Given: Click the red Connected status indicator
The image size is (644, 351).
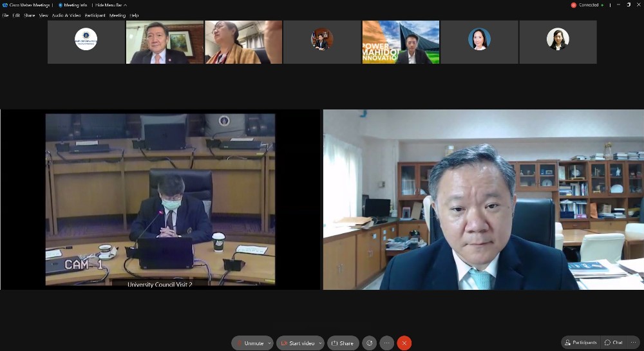Looking at the screenshot, I should [x=574, y=5].
